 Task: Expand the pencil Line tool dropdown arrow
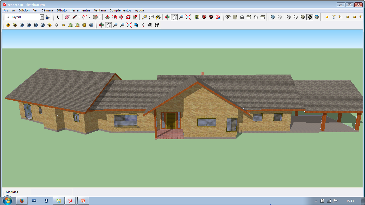tap(79, 17)
